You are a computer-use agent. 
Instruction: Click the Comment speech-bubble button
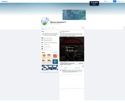pyautogui.click(x=77, y=68)
